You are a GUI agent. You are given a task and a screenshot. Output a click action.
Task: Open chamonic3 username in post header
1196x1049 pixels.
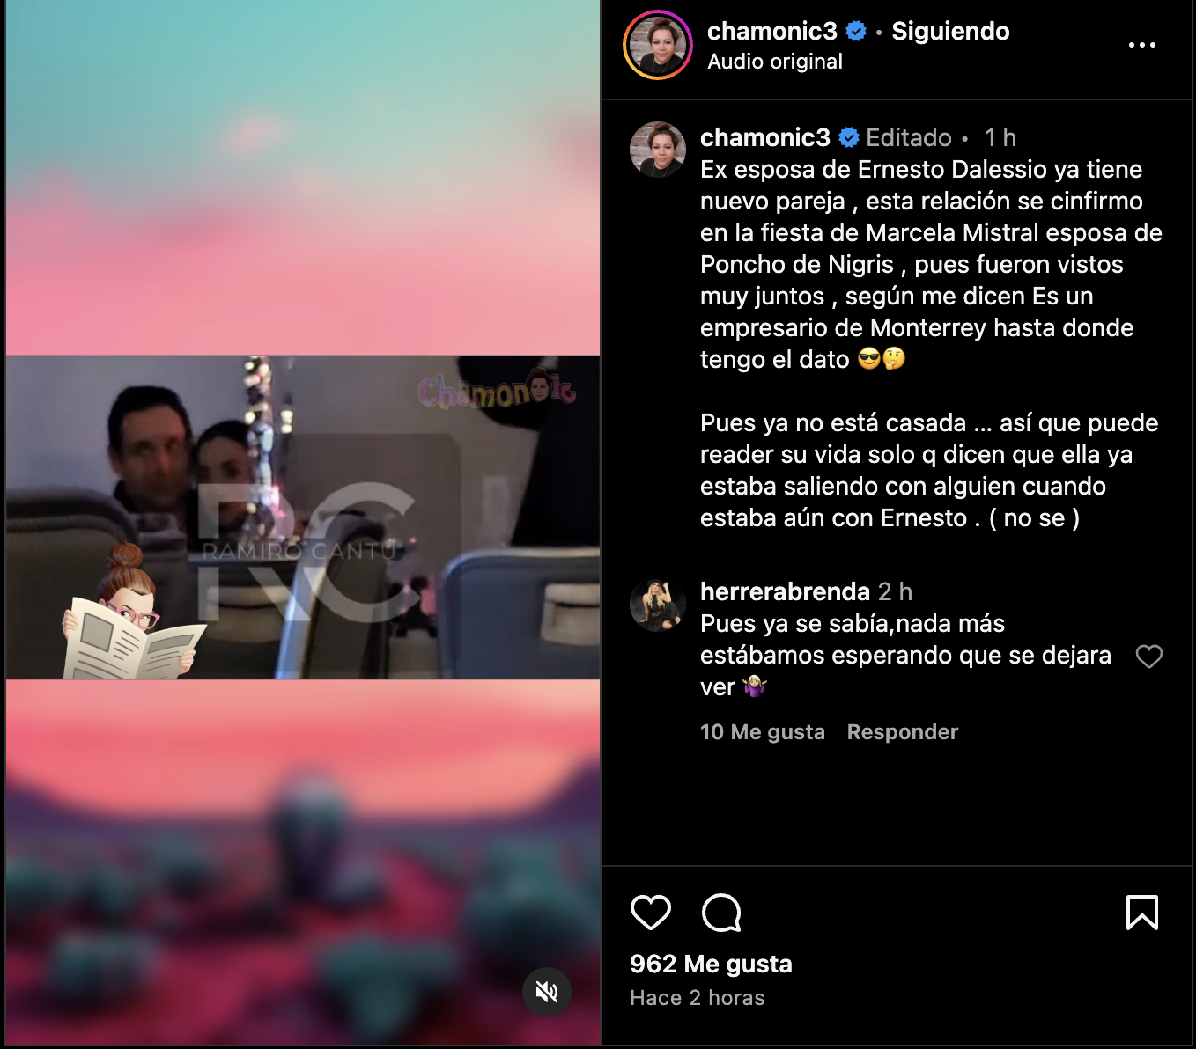click(x=772, y=32)
